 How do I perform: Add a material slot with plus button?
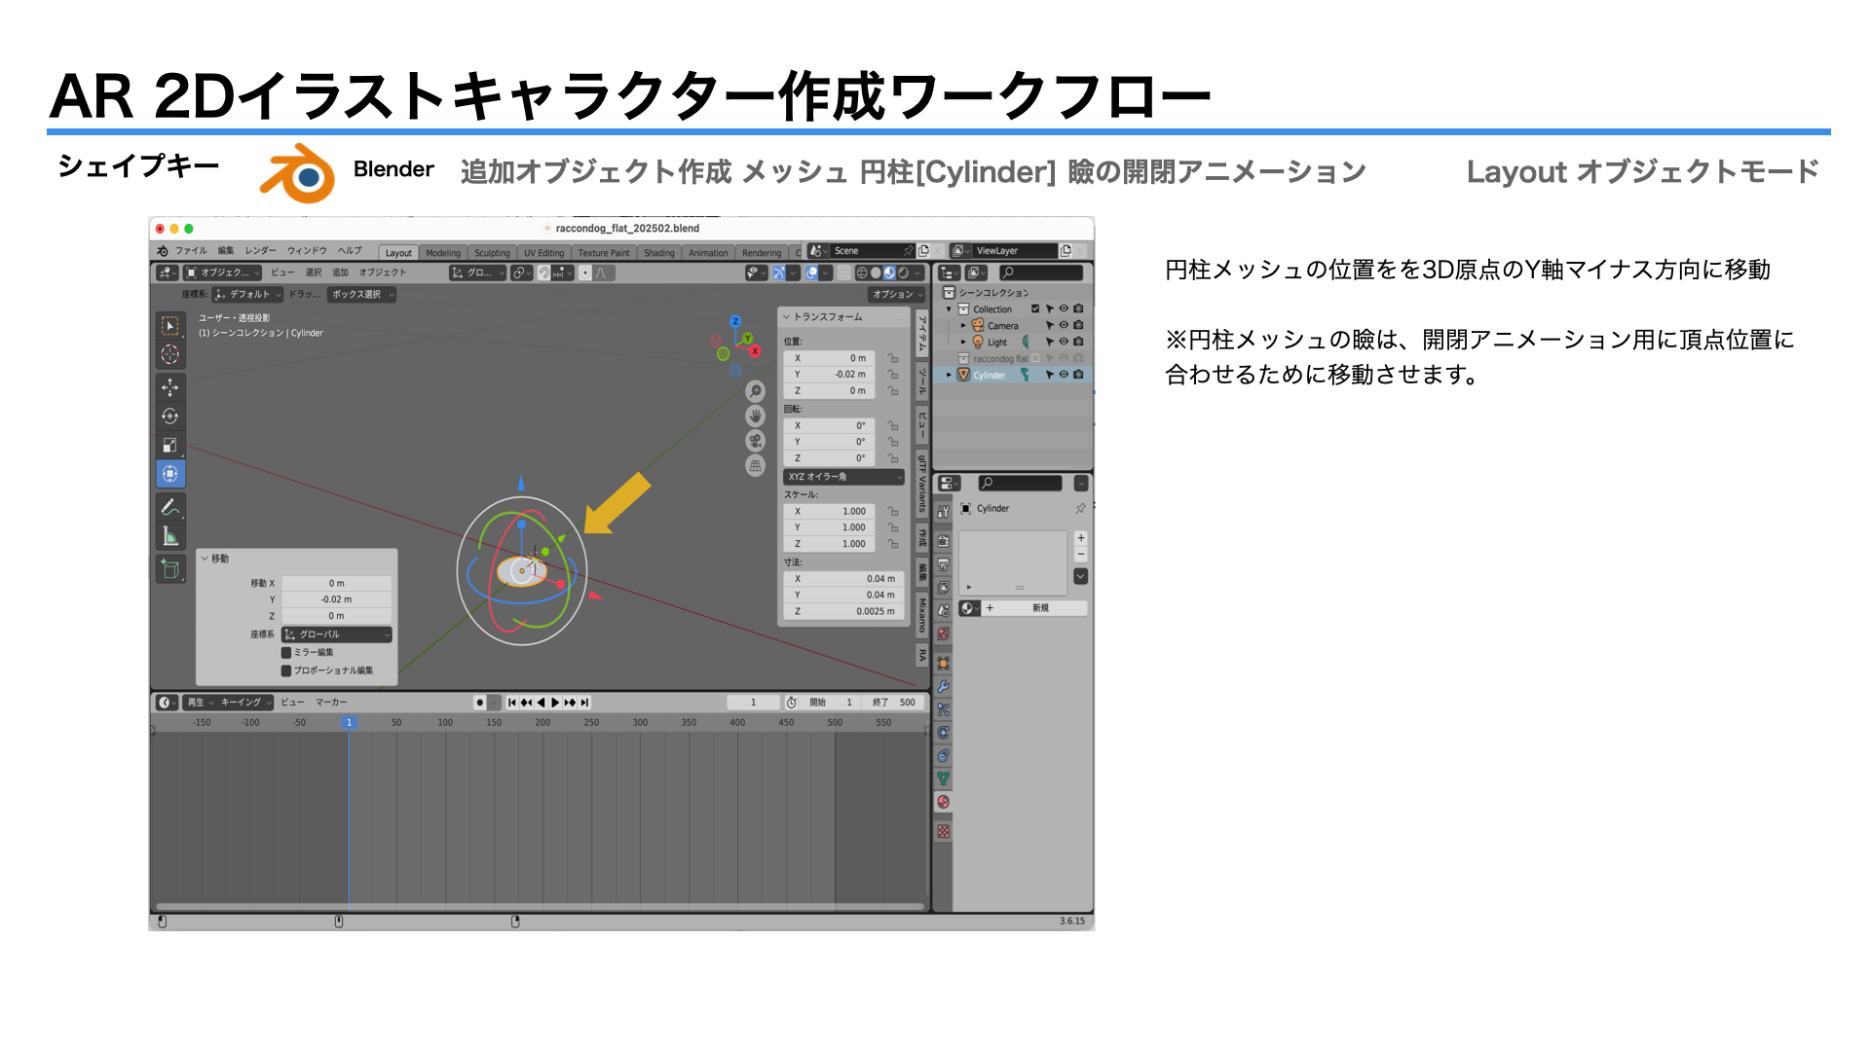point(1081,538)
